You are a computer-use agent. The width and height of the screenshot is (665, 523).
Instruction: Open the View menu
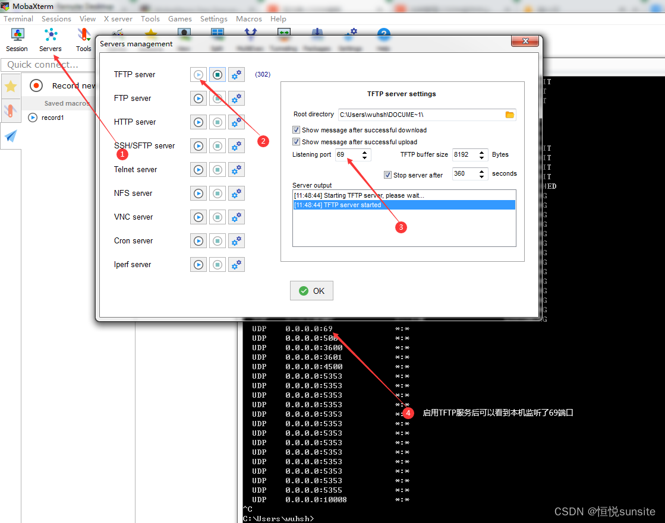(x=87, y=19)
